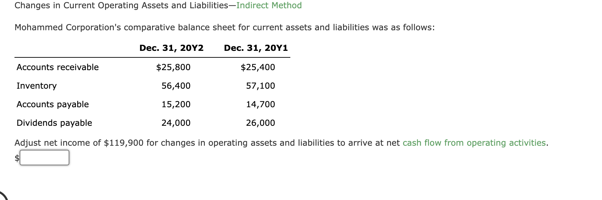This screenshot has height=200, width=602.
Task: Click the 57,100 inventory amount for 20Y1
Action: (x=261, y=86)
